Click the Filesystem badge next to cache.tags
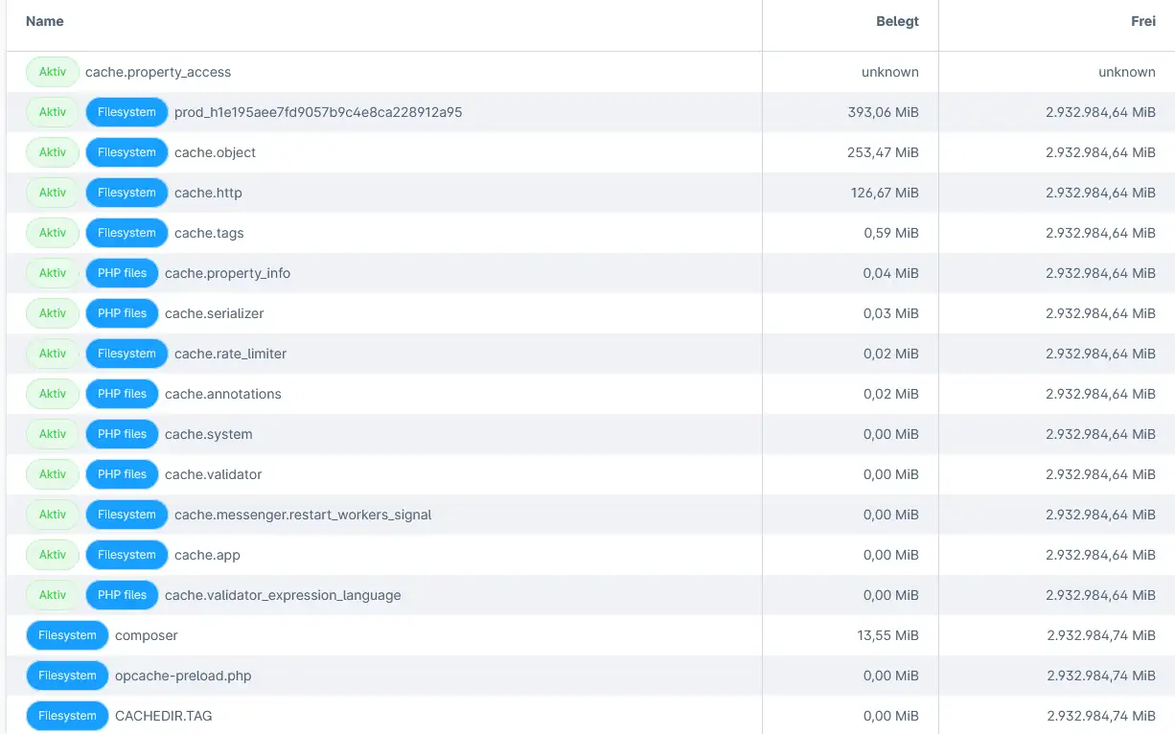 126,233
